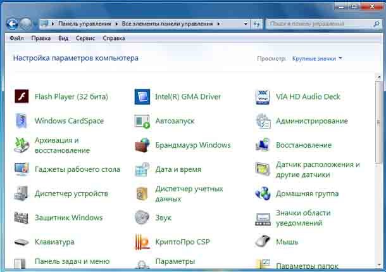Click the vertical scrollbar thumb
386x272 pixels.
pyautogui.click(x=378, y=122)
